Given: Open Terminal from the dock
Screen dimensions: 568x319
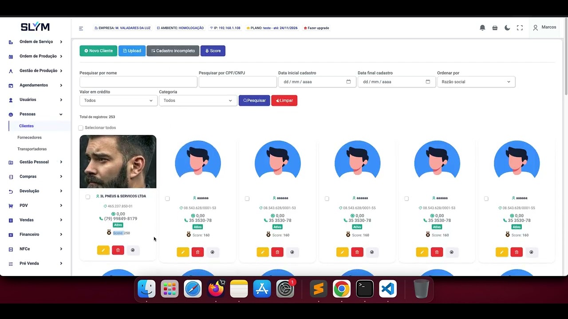Looking at the screenshot, I should point(364,289).
